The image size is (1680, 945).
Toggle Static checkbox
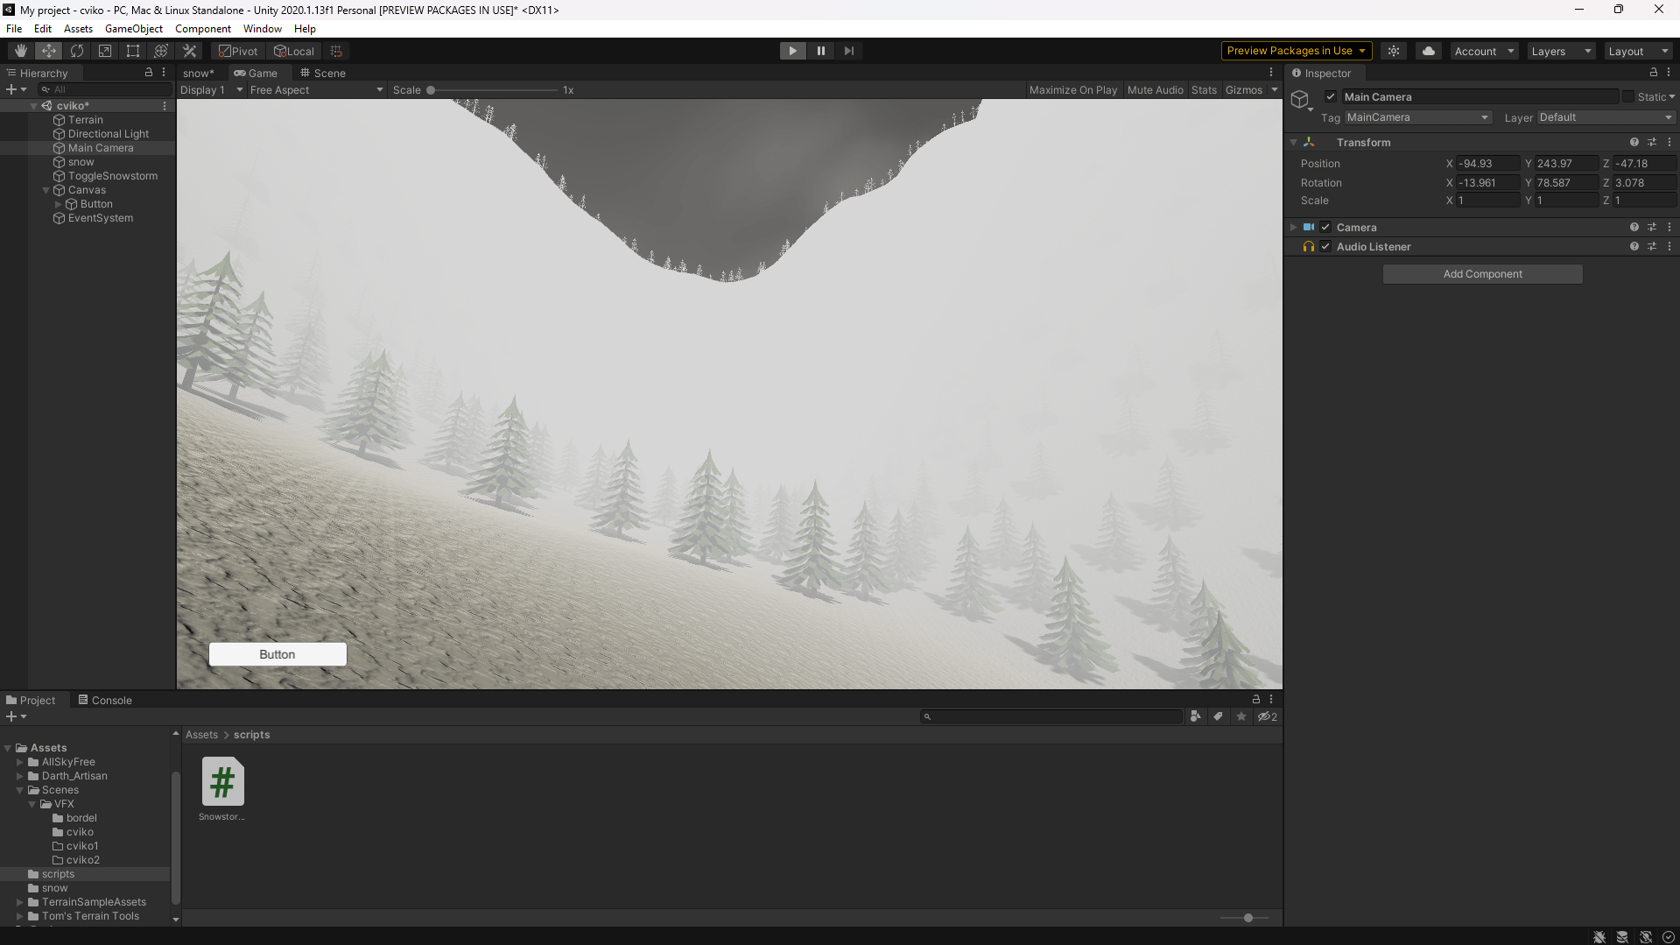pyautogui.click(x=1628, y=97)
